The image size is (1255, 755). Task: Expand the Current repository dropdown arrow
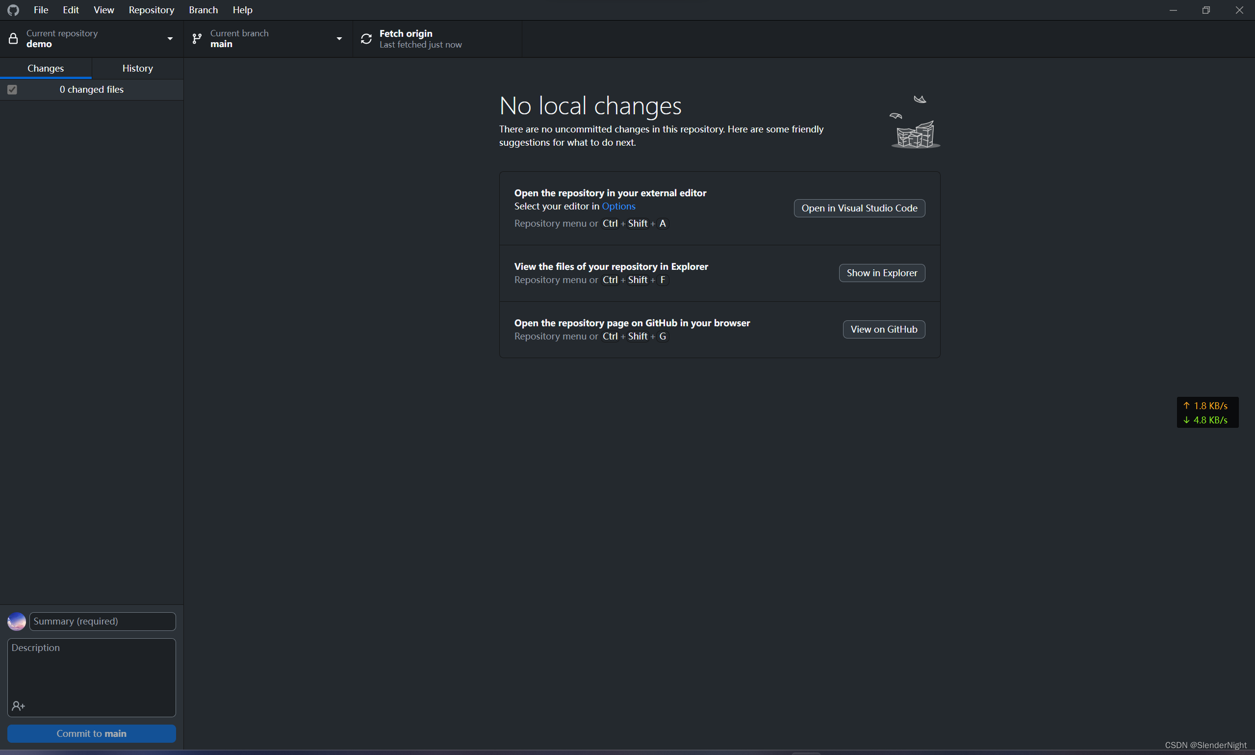(170, 39)
